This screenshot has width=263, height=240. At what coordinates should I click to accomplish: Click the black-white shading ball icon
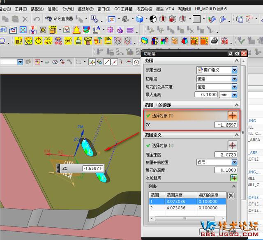click(153, 19)
